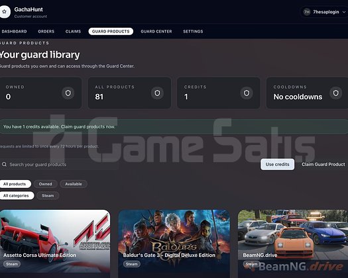Switch to the Orders tab

(x=46, y=32)
